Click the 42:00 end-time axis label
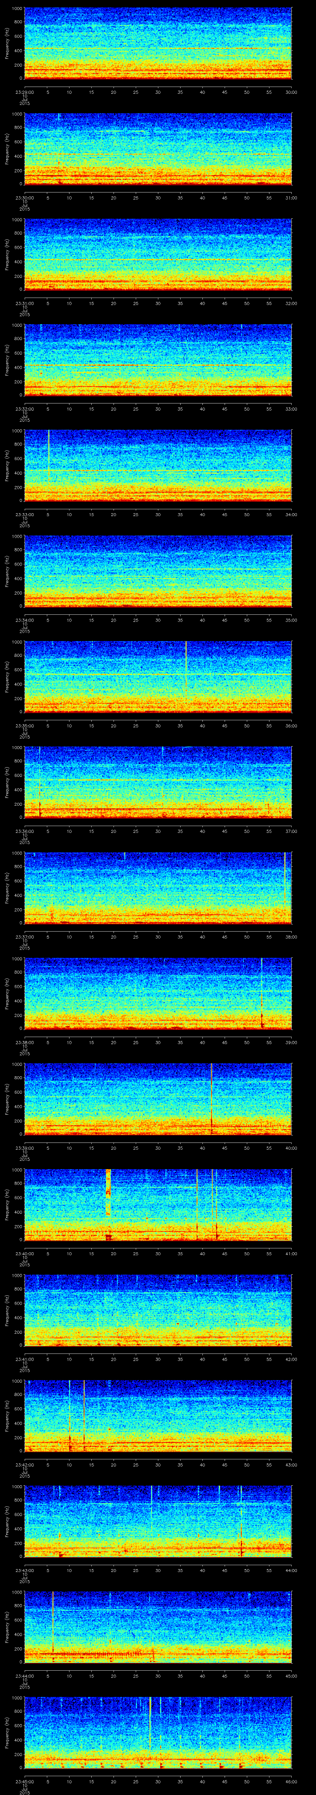The image size is (316, 1795). pyautogui.click(x=292, y=1359)
